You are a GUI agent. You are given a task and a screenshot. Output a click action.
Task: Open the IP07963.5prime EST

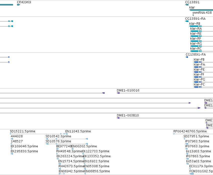(x=197, y=141)
